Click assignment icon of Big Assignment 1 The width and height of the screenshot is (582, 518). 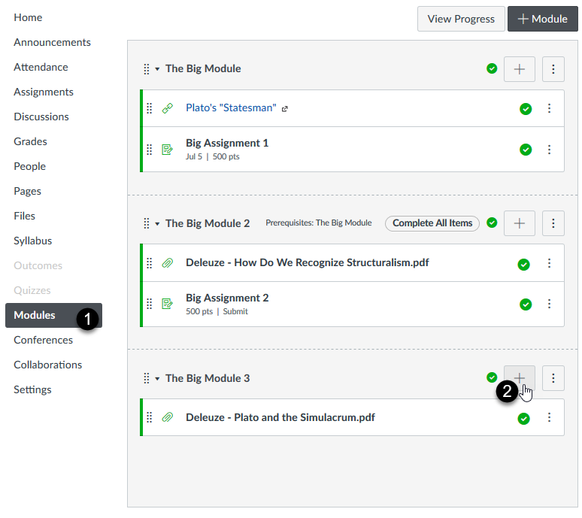pyautogui.click(x=168, y=150)
